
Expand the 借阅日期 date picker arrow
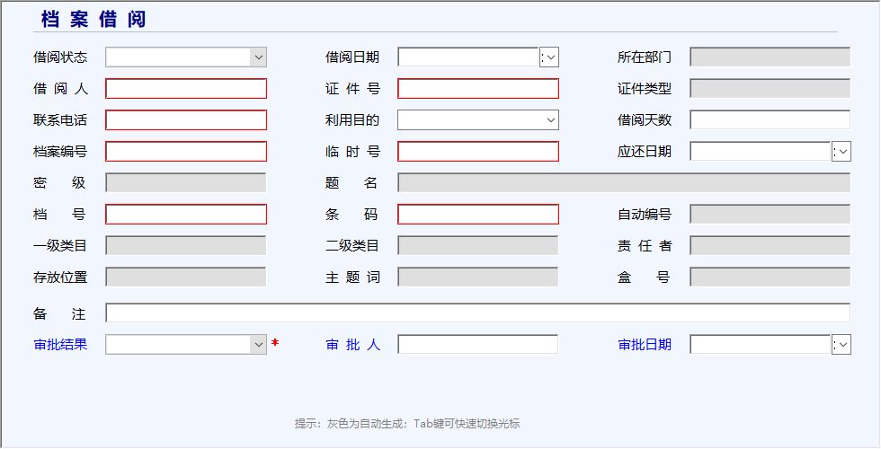click(551, 57)
